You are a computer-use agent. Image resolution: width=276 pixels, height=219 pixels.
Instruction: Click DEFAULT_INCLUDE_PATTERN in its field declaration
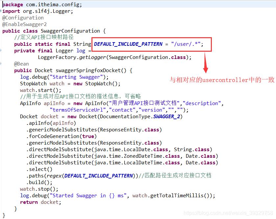click(x=128, y=44)
